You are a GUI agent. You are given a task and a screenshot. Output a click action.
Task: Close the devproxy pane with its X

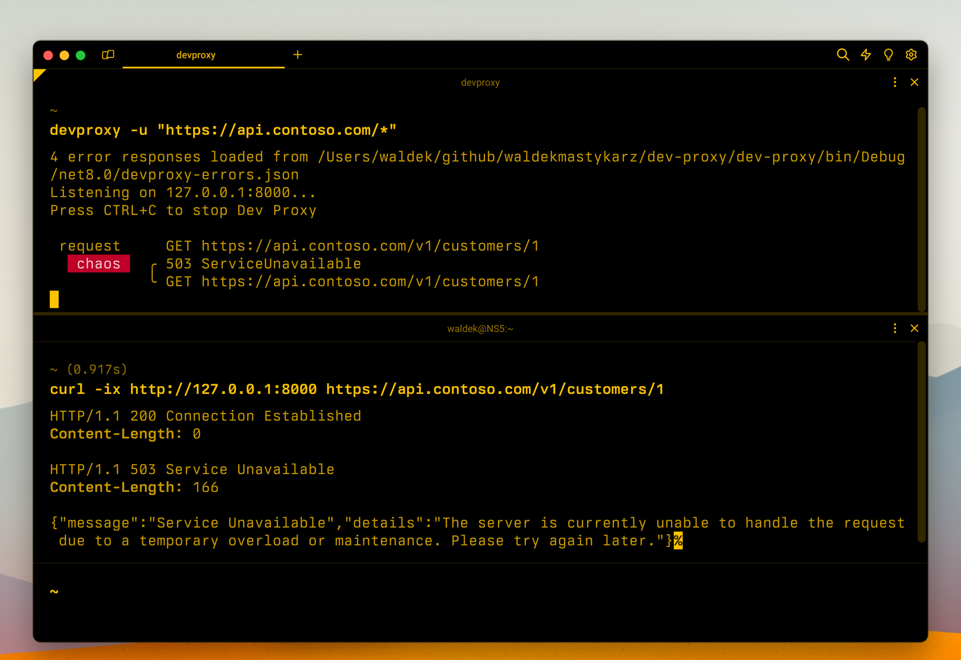tap(914, 82)
